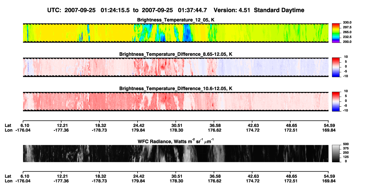Click the Brightness_Temperature_Difference_8.65-12.05 panel title
Viewport: 365px width, 187px height.
tap(176, 54)
